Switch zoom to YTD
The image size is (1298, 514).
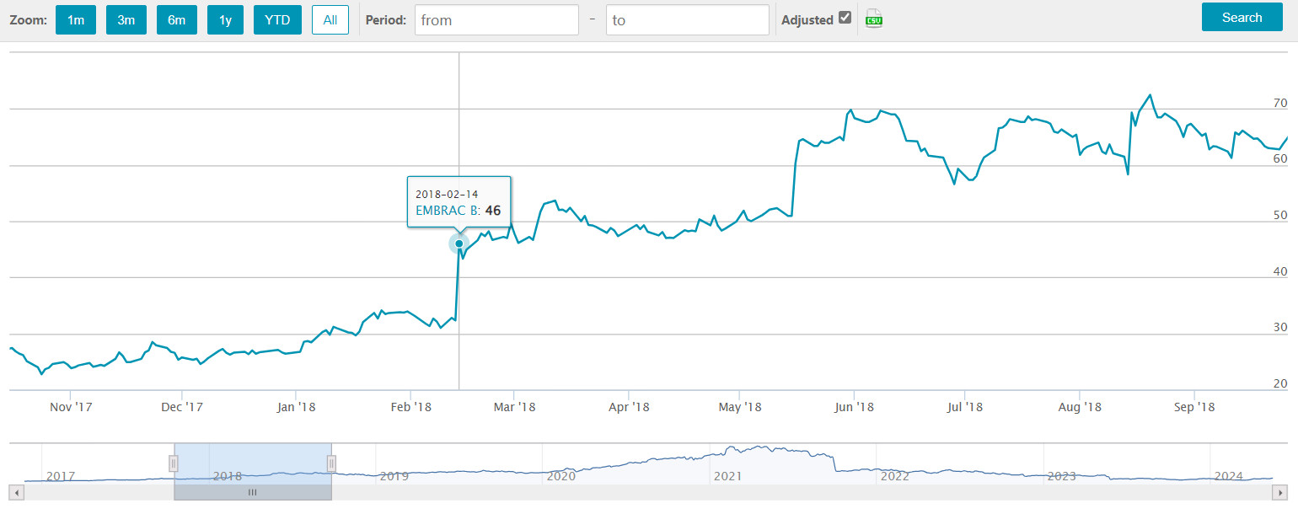[277, 20]
